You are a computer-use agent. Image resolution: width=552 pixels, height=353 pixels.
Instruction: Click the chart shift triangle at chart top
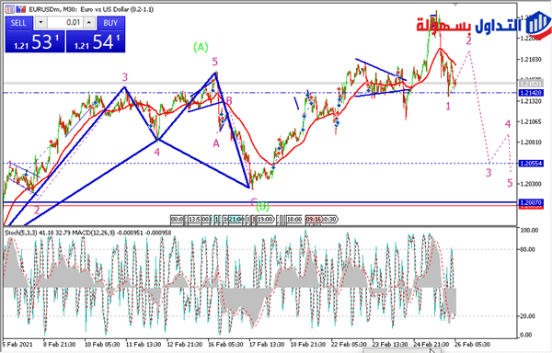tap(455, 5)
